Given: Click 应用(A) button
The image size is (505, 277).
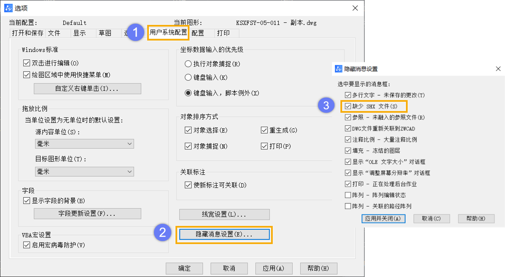Looking at the screenshot, I should click(x=274, y=268).
